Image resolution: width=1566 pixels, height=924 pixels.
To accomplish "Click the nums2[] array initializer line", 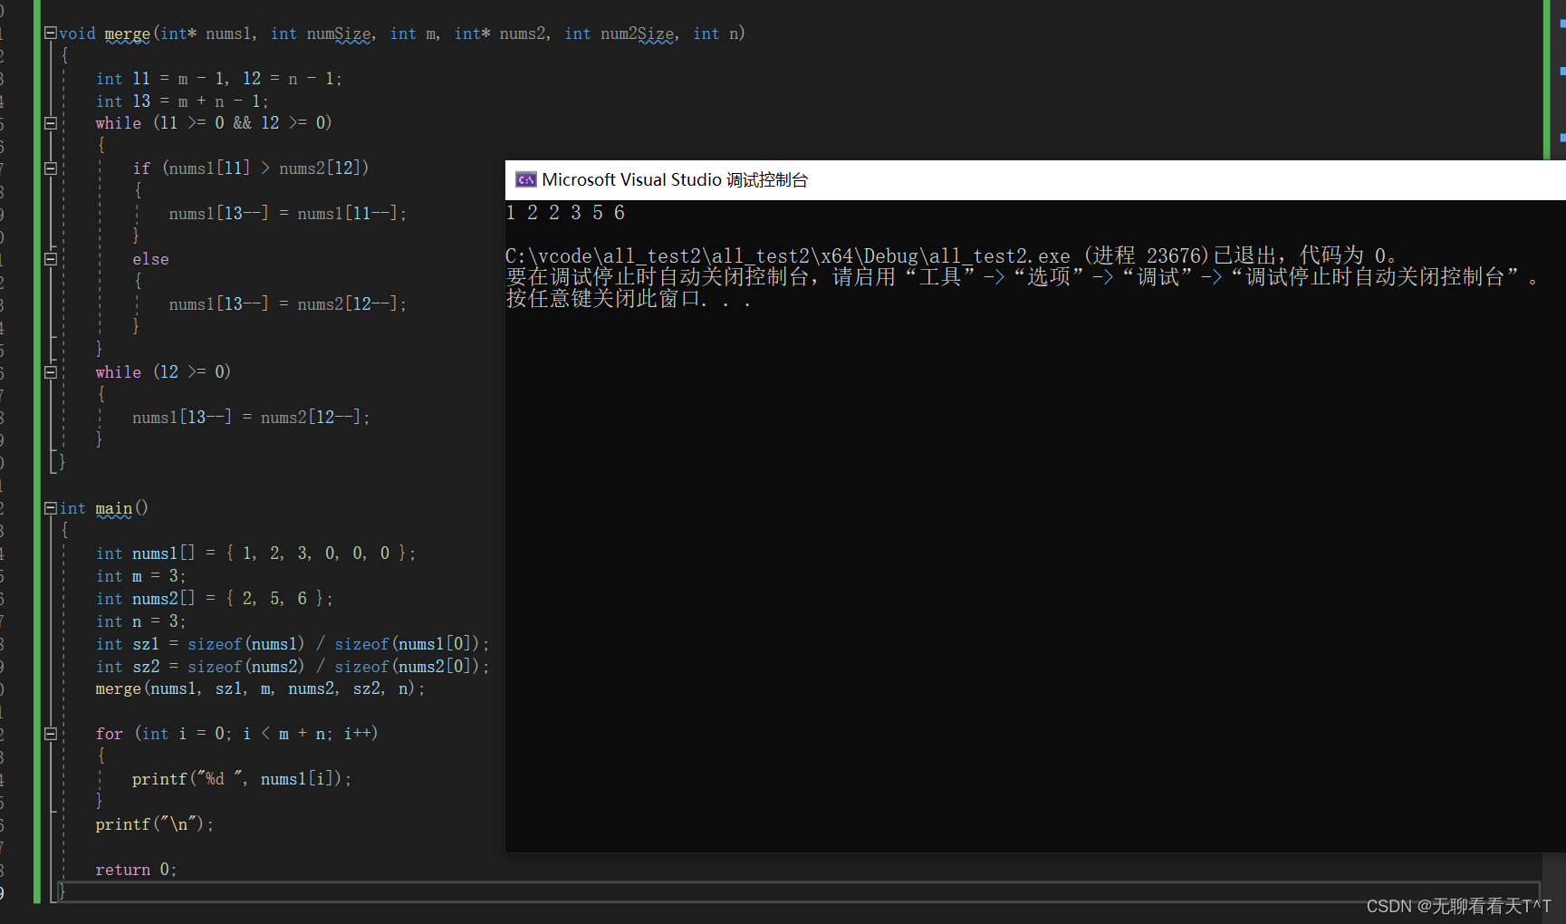I will click(214, 598).
